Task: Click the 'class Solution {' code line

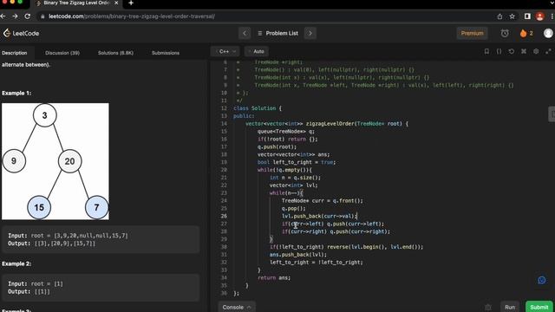Action: (x=258, y=108)
